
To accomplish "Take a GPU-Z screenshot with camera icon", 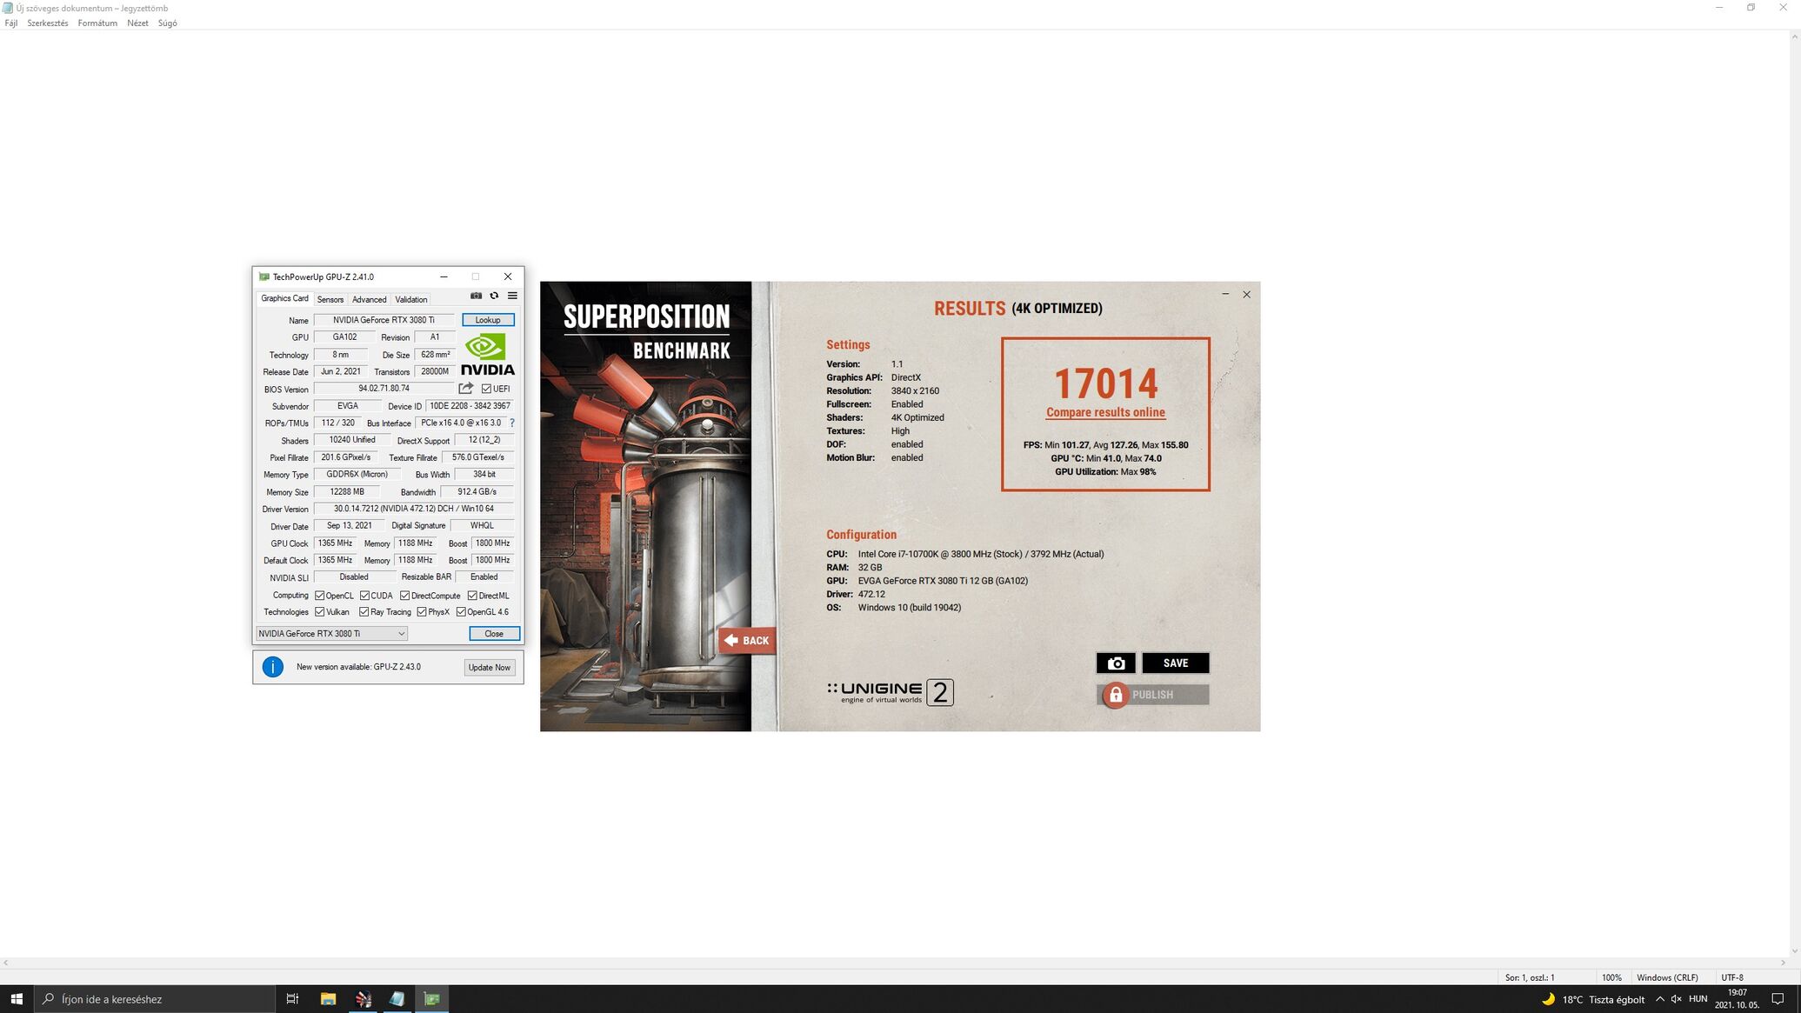I will coord(476,296).
